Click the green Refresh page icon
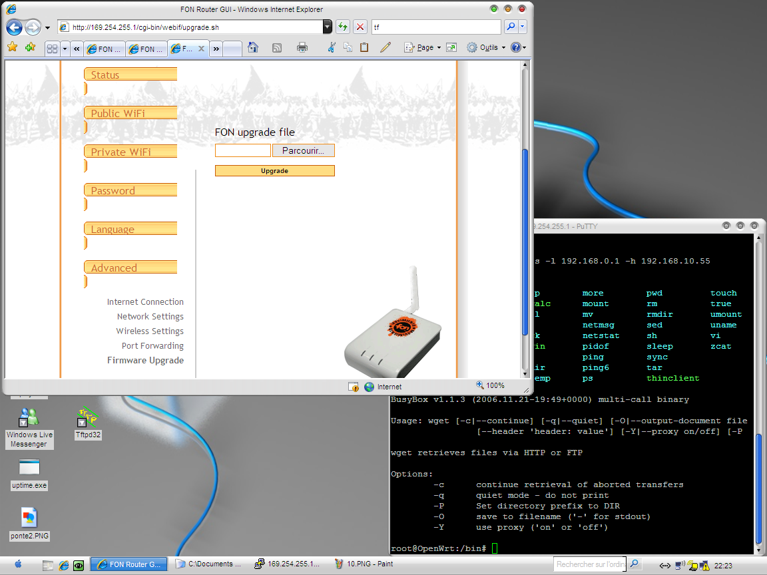This screenshot has height=575, width=767. coord(343,27)
